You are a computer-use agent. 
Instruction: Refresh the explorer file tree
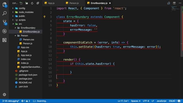point(32,3)
